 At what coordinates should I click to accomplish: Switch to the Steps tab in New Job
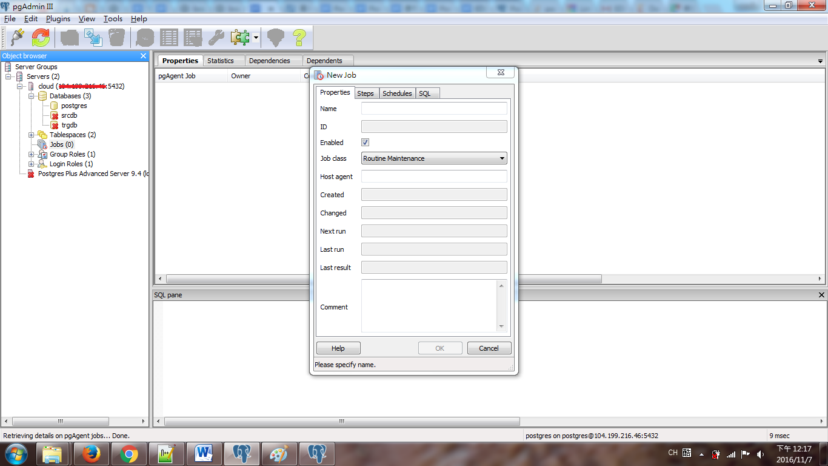366,93
